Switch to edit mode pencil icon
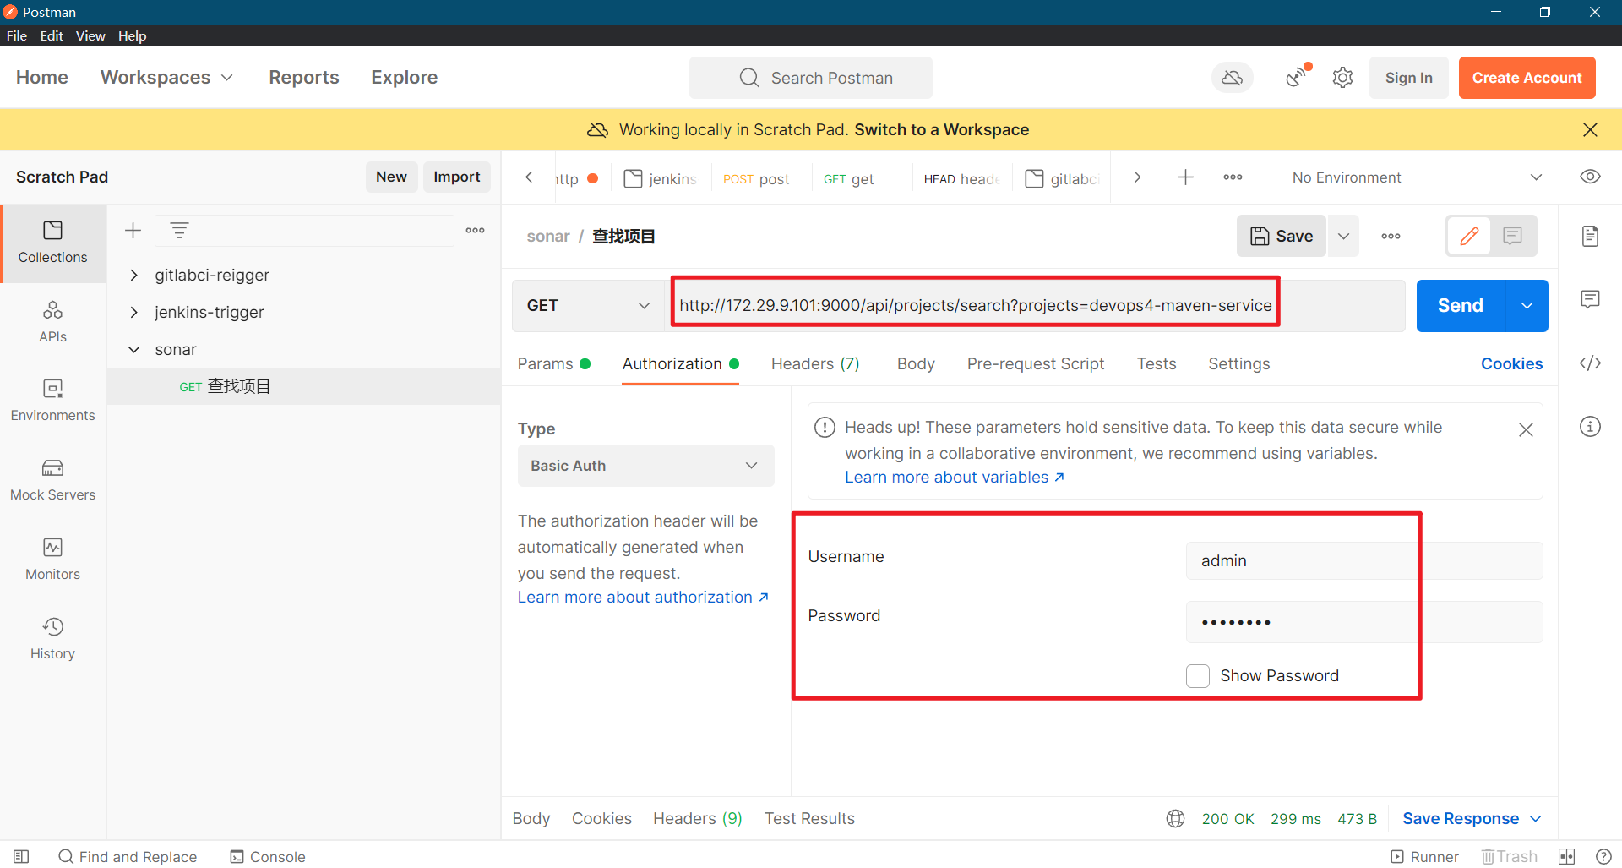The width and height of the screenshot is (1622, 868). [1469, 236]
